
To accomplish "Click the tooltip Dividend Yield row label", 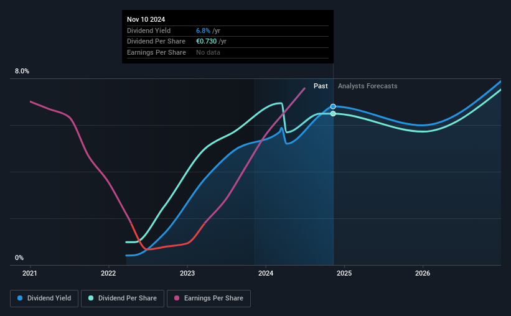I will [x=149, y=30].
